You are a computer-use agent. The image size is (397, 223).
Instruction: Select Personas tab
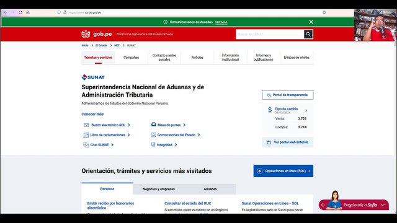pos(107,188)
